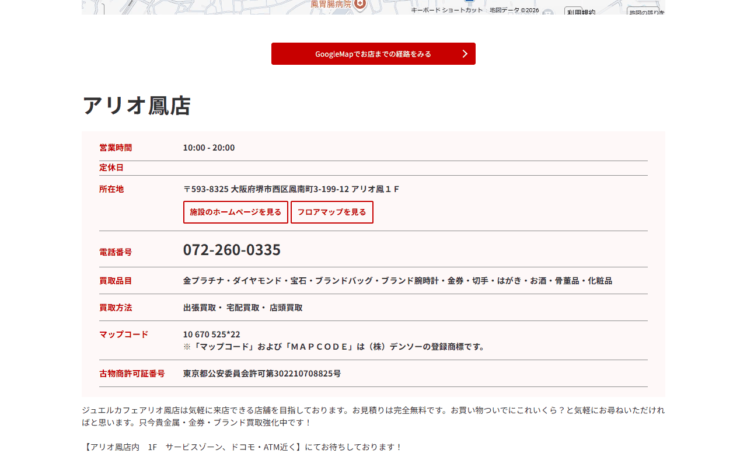Select the permit number 東京都公安委員会許可第302210708825号
Screen dimensions: 747x467
coord(262,374)
